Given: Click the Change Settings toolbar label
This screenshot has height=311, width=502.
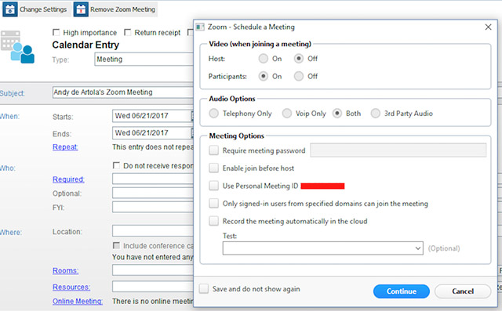Looking at the screenshot, I should click(43, 9).
